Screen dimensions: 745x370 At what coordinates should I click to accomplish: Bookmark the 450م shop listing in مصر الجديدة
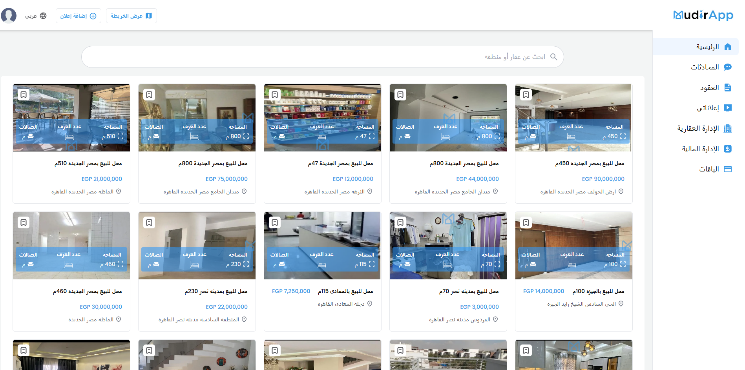pos(526,95)
